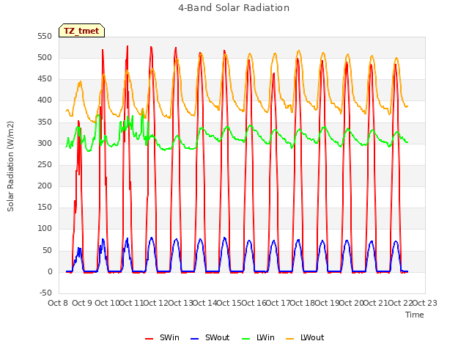Click the TZ_tmet annotation box

[x=81, y=31]
